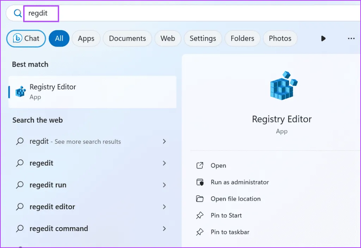Expand the 'regedit run' suggestion arrow
The image size is (361, 248).
click(164, 185)
